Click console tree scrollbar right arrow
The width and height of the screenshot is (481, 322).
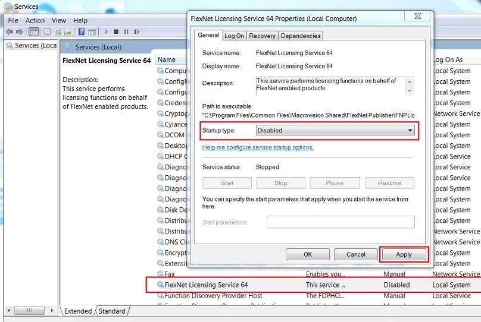click(x=52, y=311)
